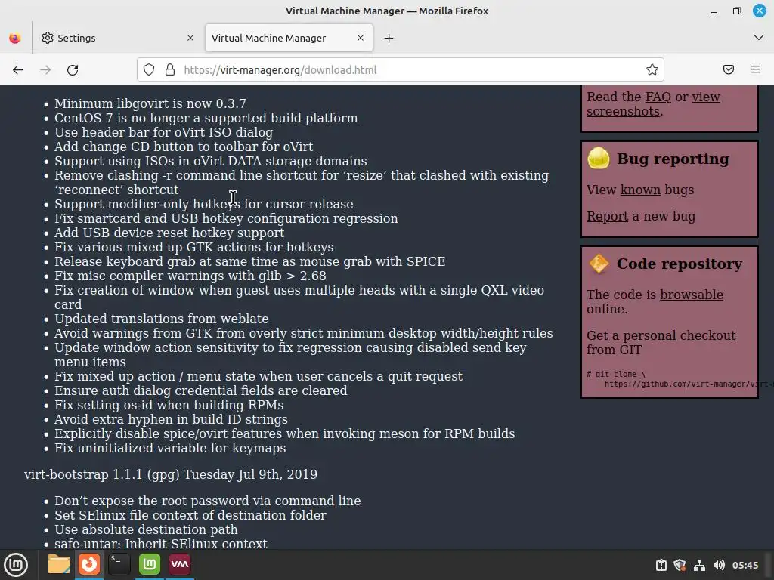Open the tracking protection shield icon
This screenshot has width=774, height=580.
[x=149, y=70]
